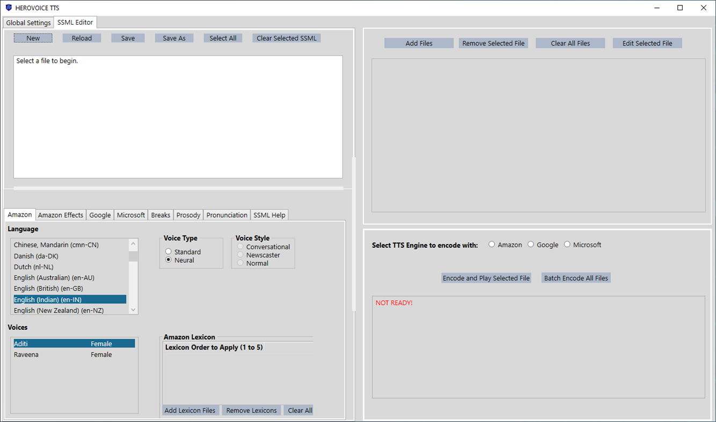This screenshot has width=716, height=422.
Task: Select the Newscaster voice style
Action: [x=240, y=255]
